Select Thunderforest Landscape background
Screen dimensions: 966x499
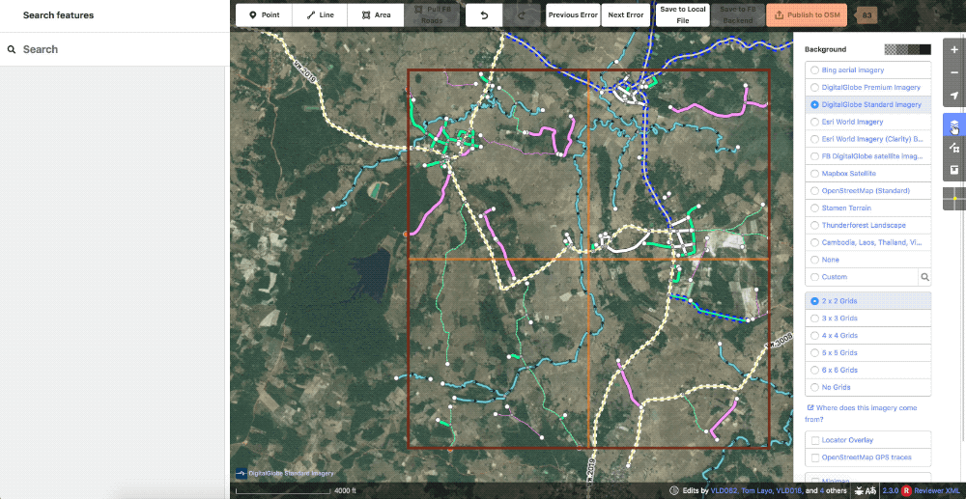point(868,225)
